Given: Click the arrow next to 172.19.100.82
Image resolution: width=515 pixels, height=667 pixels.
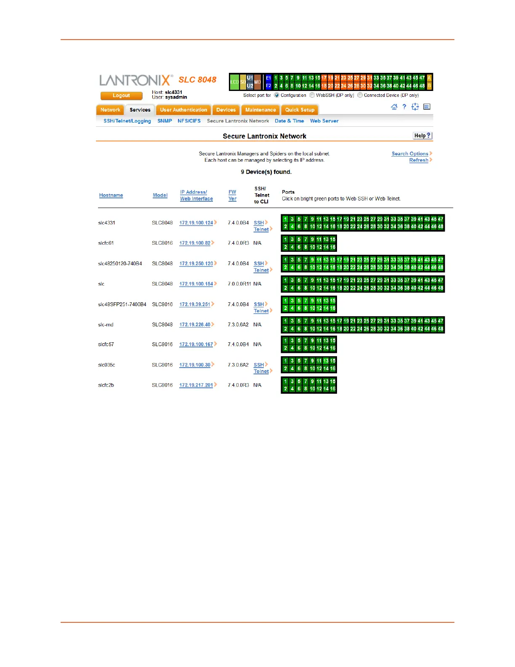Looking at the screenshot, I should tap(213, 243).
